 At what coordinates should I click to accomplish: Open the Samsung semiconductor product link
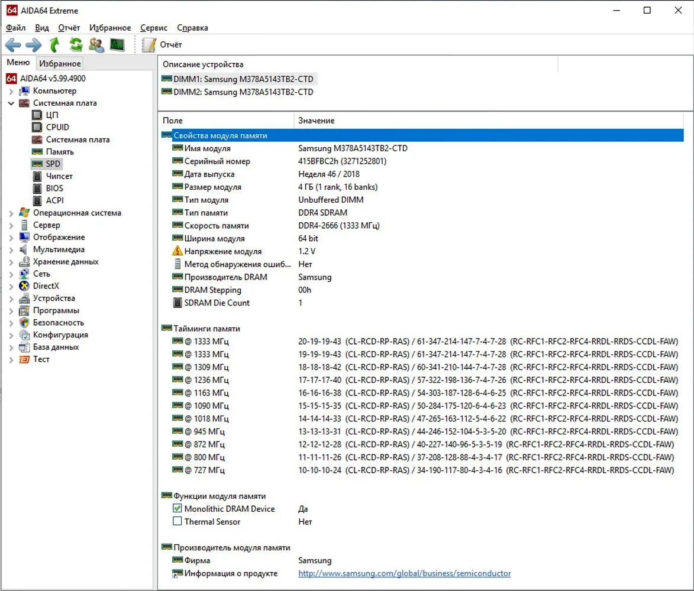(x=405, y=573)
